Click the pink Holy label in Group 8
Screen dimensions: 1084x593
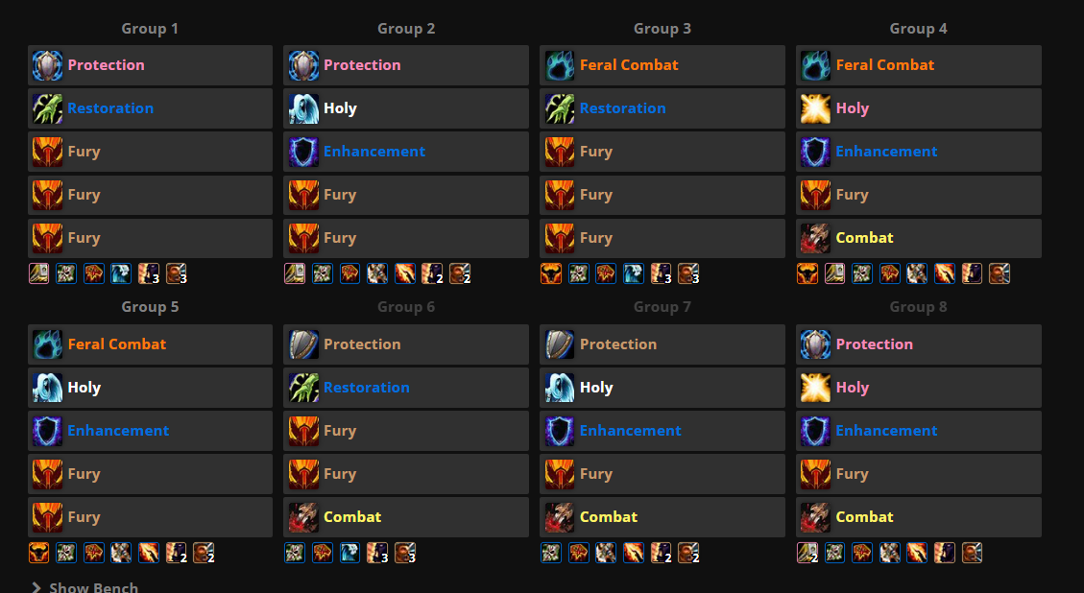pyautogui.click(x=853, y=388)
